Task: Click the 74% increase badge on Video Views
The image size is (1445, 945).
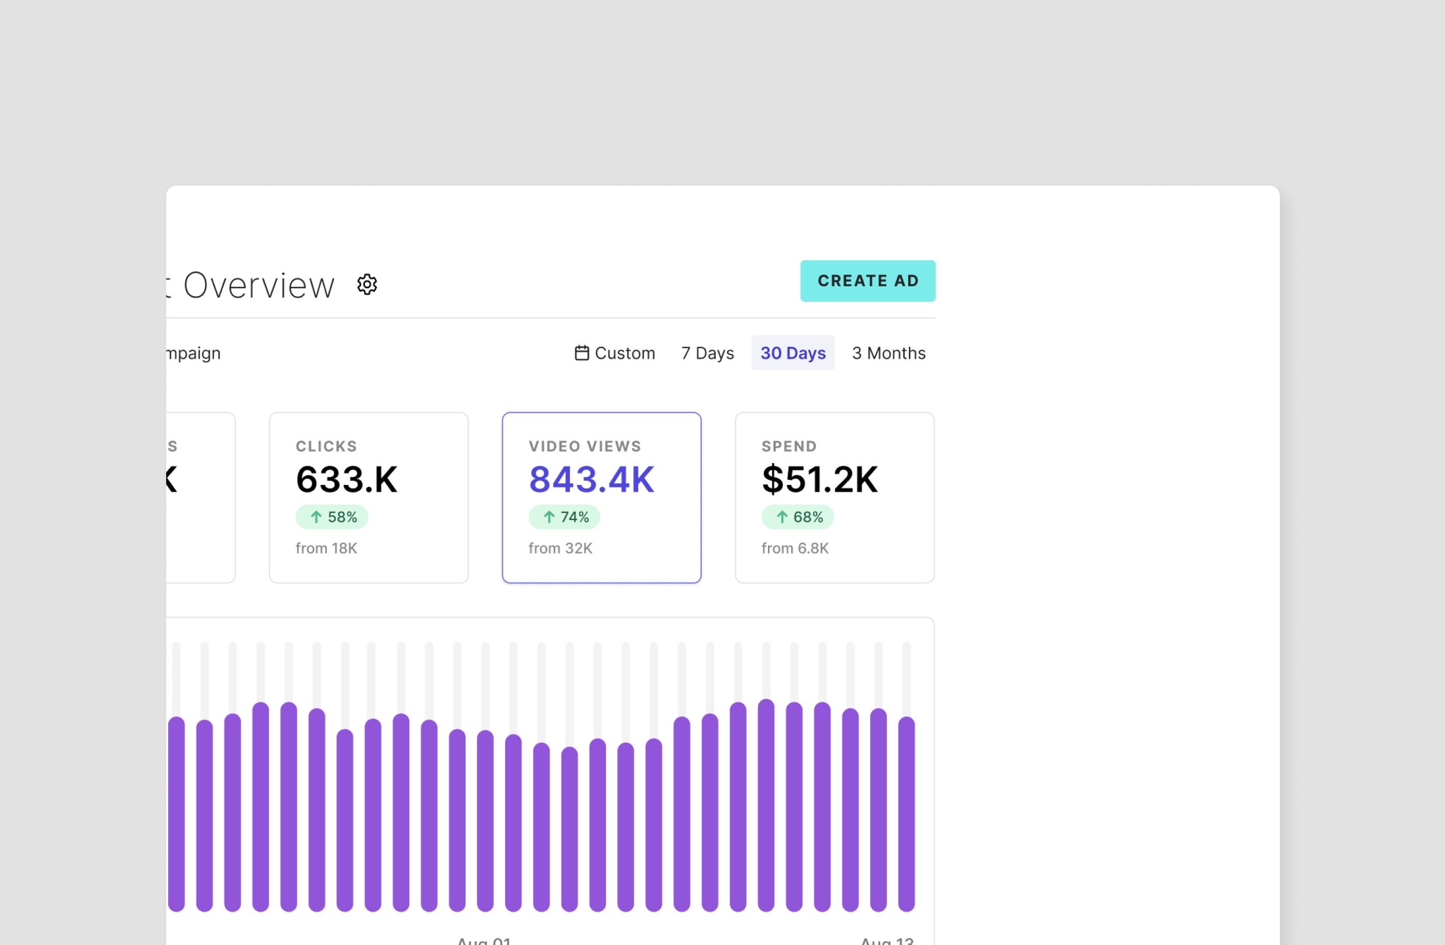Action: 564,516
